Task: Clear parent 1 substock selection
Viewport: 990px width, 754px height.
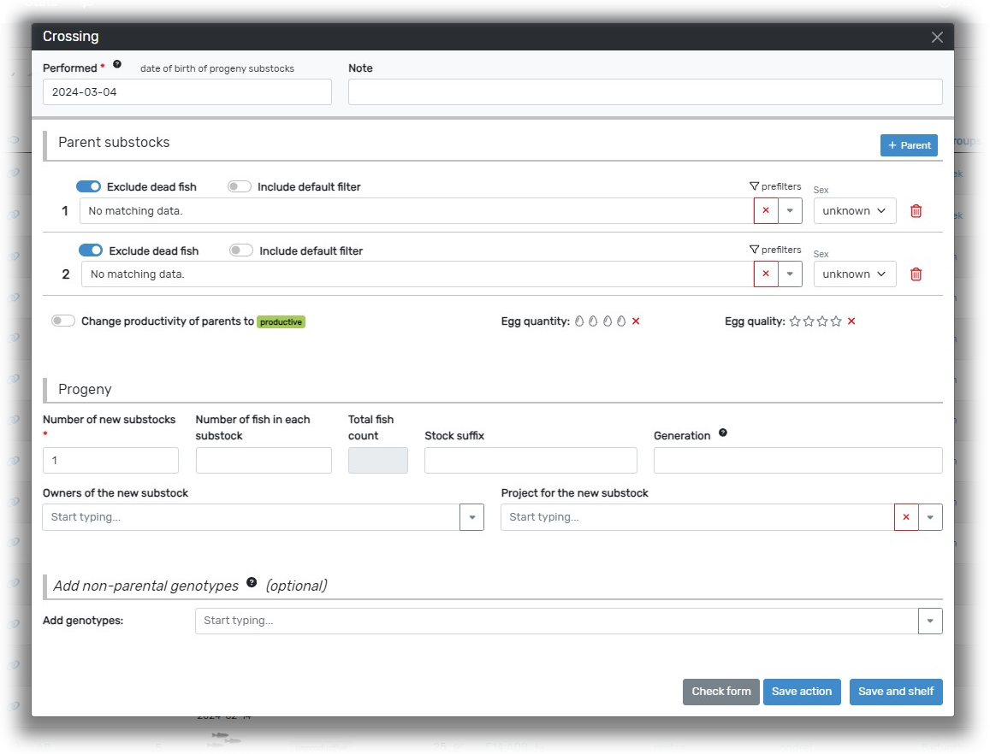Action: (765, 211)
